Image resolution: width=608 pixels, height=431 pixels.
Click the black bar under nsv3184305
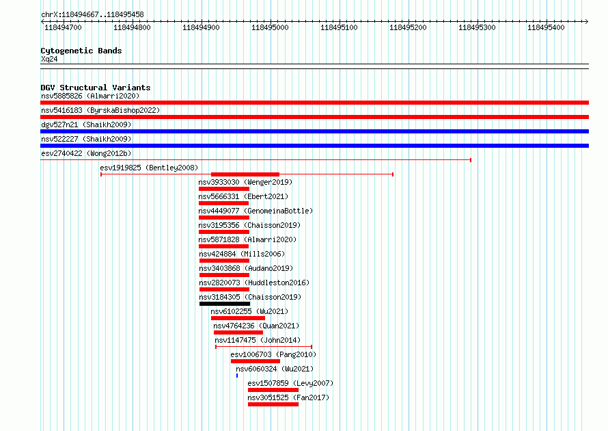click(225, 304)
